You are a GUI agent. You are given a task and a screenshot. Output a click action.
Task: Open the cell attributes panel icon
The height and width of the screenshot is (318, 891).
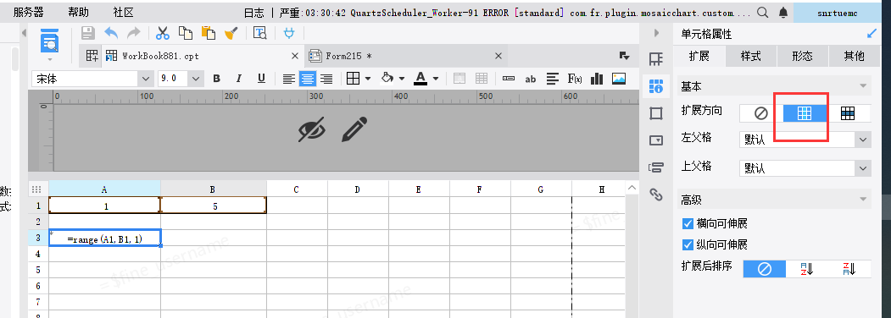[x=656, y=85]
